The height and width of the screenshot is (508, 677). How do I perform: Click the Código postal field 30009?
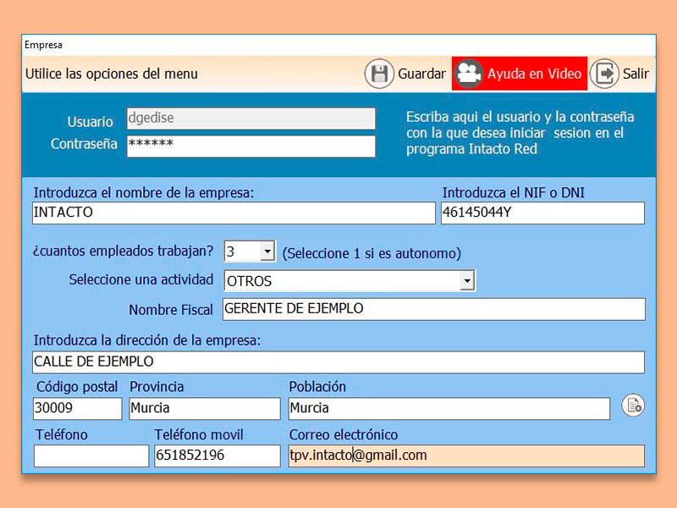78,409
